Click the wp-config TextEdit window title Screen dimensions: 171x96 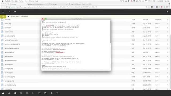[77, 19]
